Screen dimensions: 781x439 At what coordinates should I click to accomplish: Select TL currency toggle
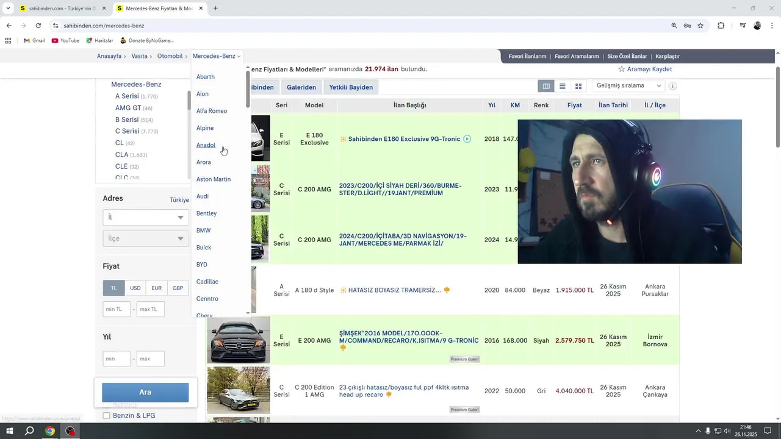[113, 288]
